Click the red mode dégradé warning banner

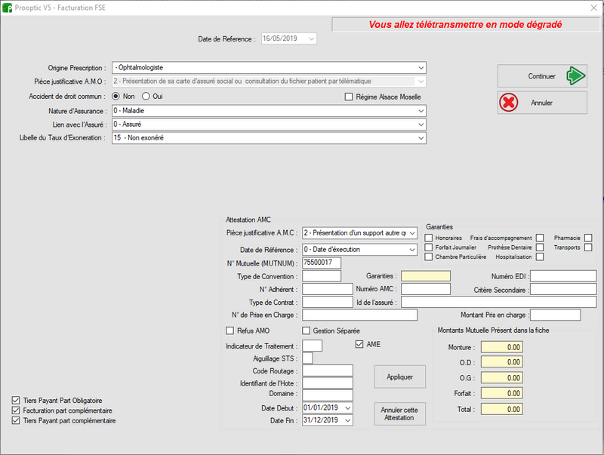click(465, 25)
